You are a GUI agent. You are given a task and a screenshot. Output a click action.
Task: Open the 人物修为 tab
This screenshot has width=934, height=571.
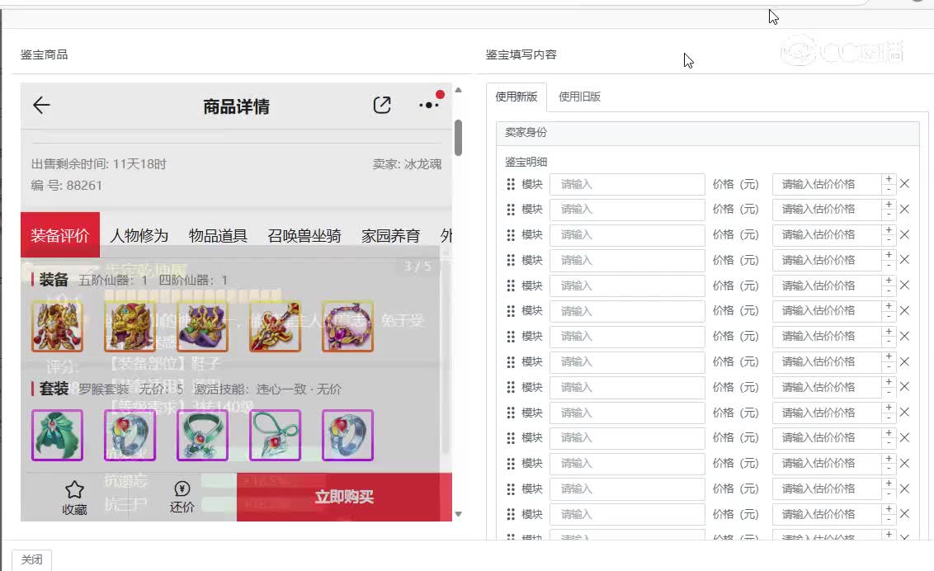(139, 235)
